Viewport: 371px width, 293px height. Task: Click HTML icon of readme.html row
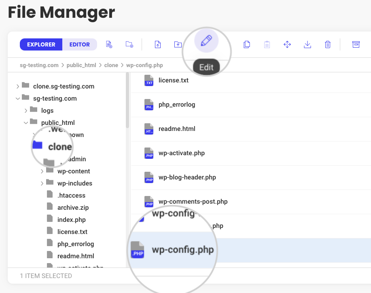149,129
